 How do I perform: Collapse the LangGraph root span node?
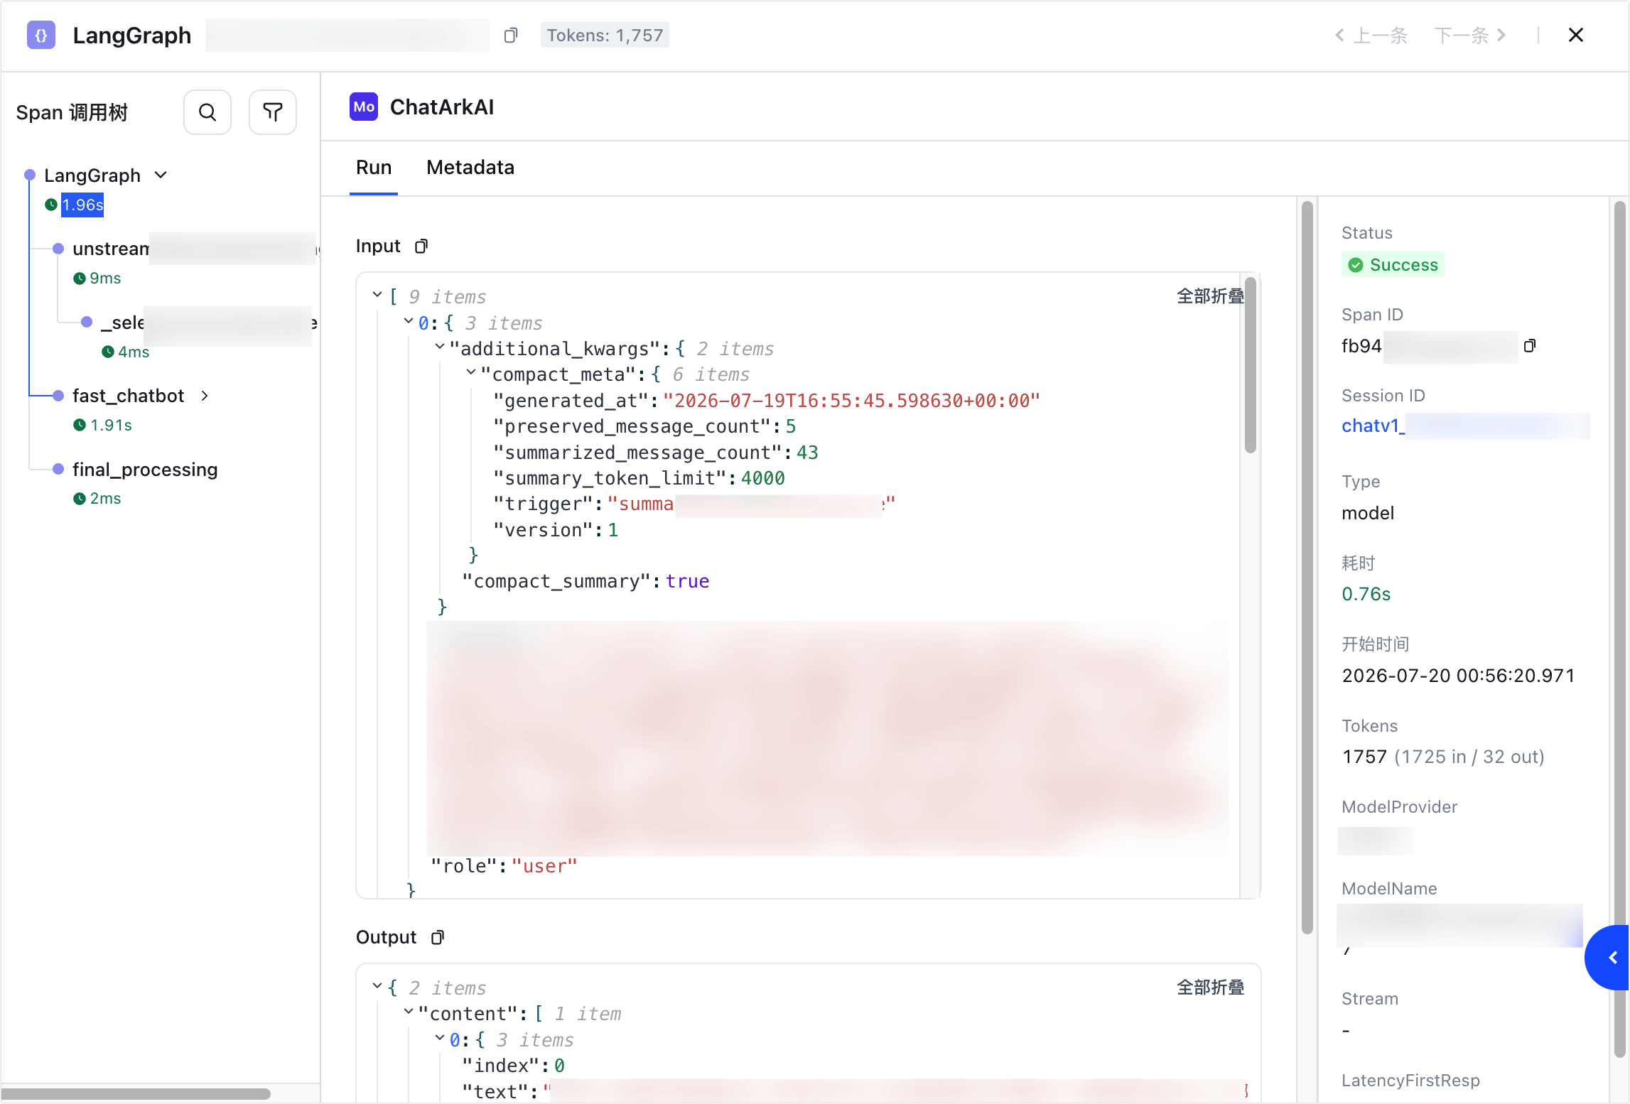point(161,175)
